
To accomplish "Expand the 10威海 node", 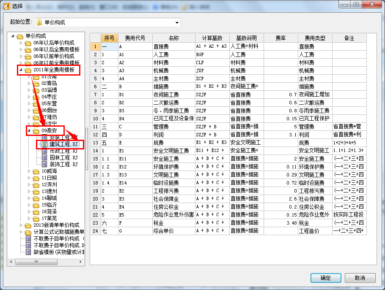I will (x=29, y=171).
